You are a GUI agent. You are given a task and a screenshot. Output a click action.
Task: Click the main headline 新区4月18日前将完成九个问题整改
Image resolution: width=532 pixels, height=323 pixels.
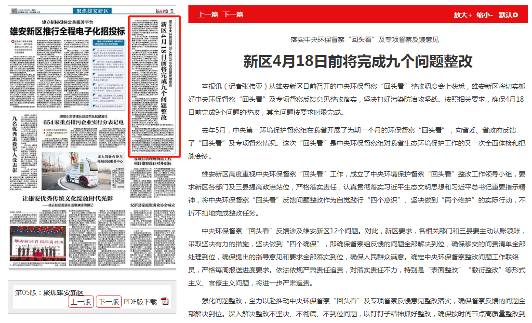pos(358,62)
